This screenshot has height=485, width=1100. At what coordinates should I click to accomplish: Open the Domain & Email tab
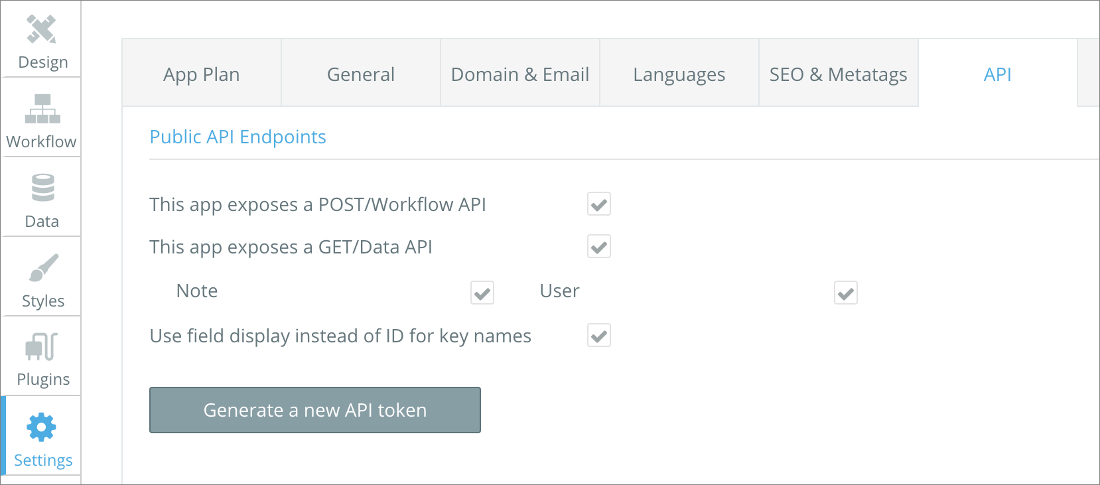tap(520, 74)
